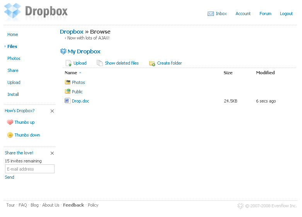Click the 15 invites remaining text

[23, 161]
